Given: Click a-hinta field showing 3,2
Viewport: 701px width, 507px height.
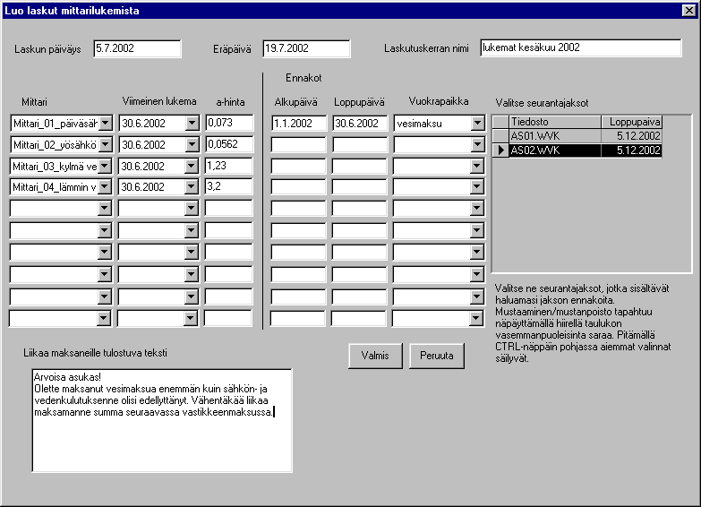Looking at the screenshot, I should (229, 186).
